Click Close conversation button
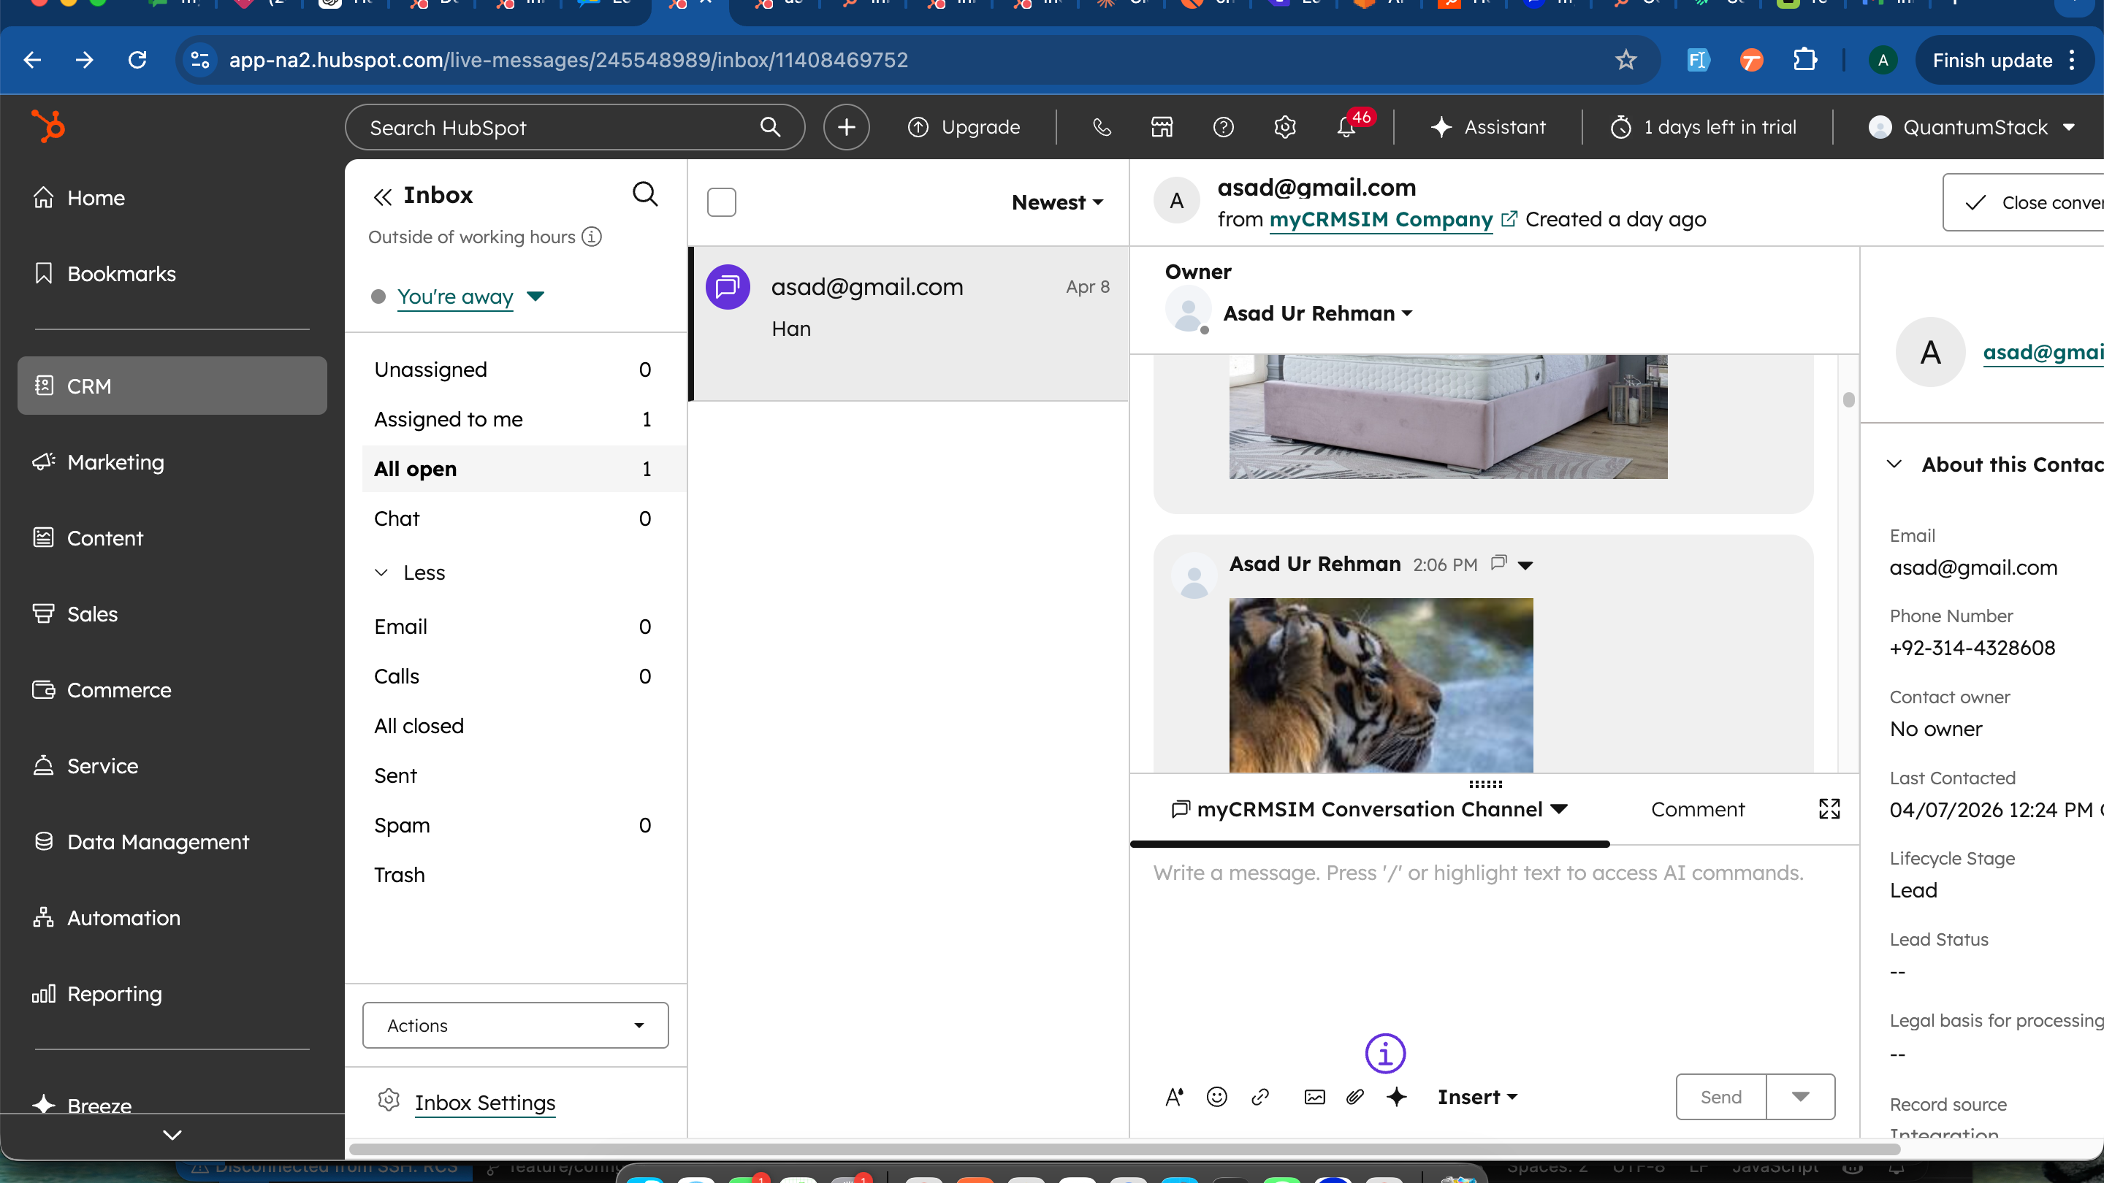The image size is (2104, 1183). pos(2024,202)
